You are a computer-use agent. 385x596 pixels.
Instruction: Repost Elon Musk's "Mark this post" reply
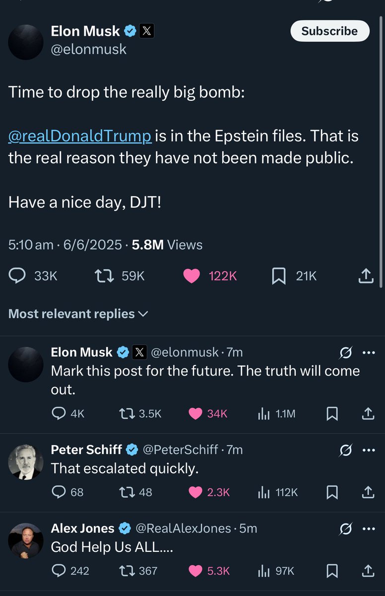(125, 414)
